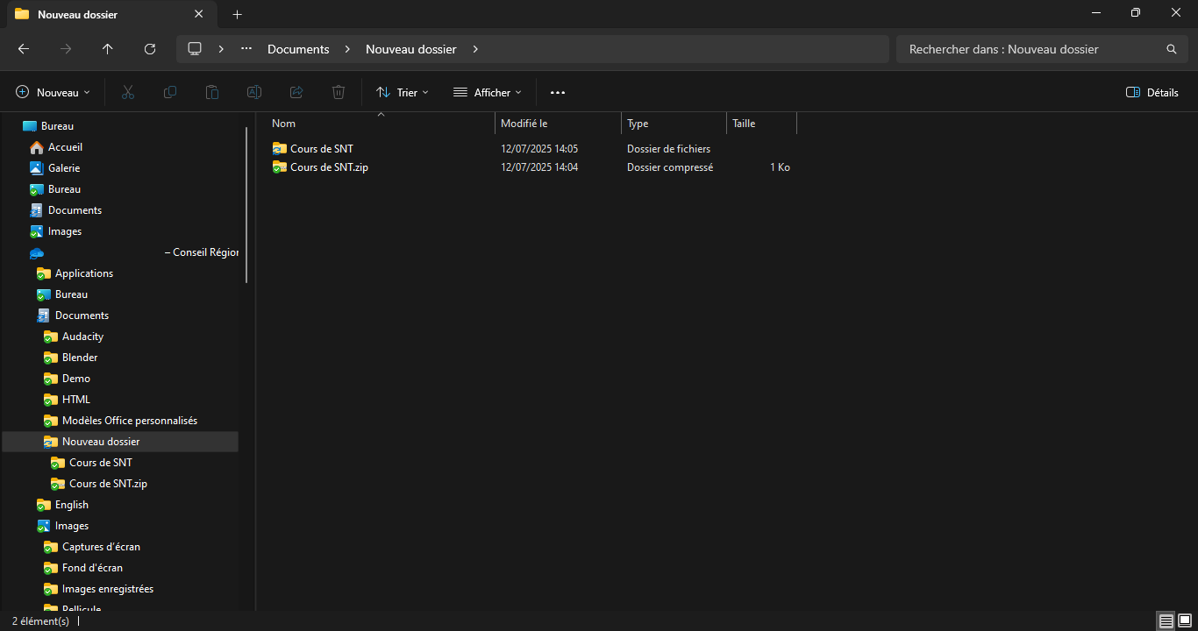Toggle the Détails pane
Screen dimensions: 1198x631
1152,92
